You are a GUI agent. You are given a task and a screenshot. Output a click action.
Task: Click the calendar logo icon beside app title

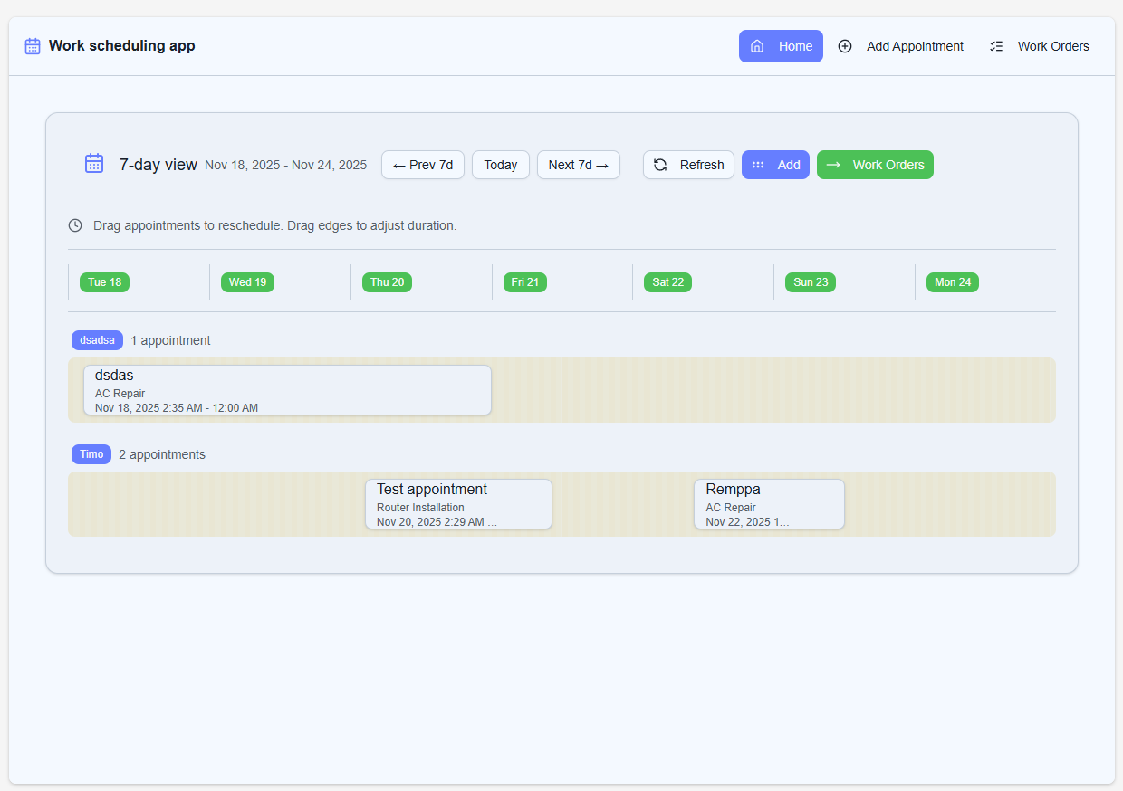pyautogui.click(x=33, y=46)
